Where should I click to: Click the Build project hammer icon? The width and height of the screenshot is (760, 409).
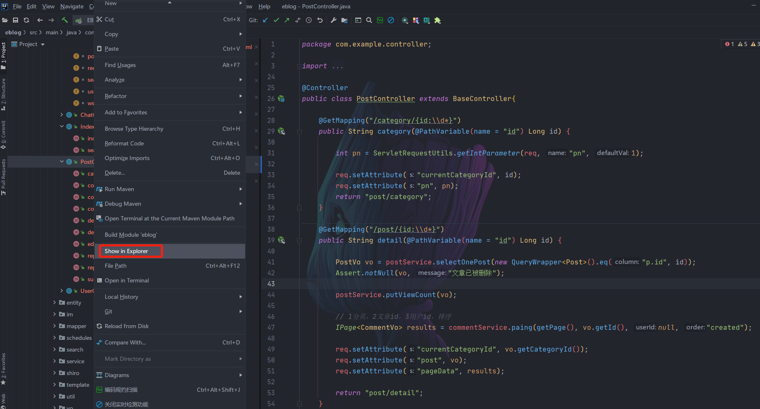click(65, 20)
